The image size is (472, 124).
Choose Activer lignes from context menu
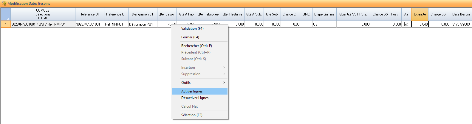199,91
